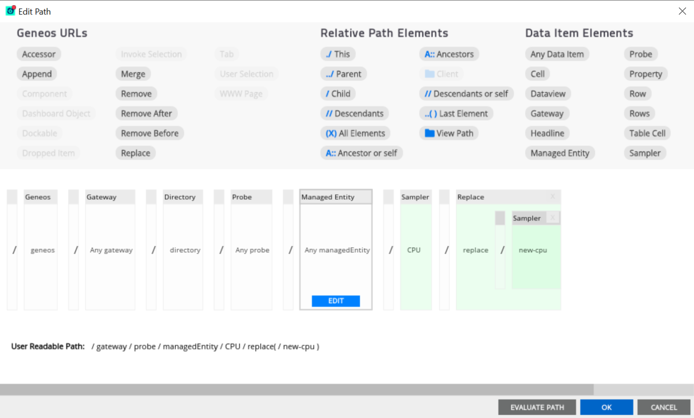Image resolution: width=694 pixels, height=418 pixels.
Task: Select the Any probe path block
Action: 251,250
